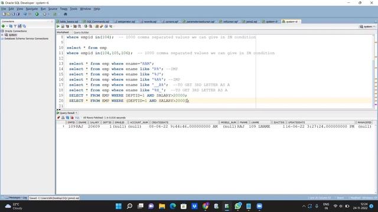Screen dimensions: 378x212
Task: Click the SQL link in Query Result toolbar
Action: click(x=77, y=118)
